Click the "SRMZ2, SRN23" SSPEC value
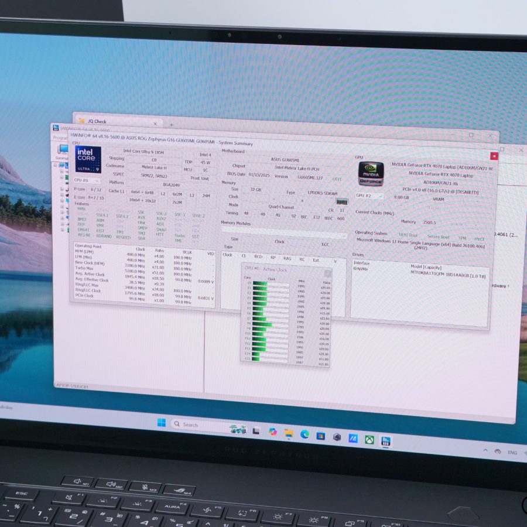 [x=154, y=176]
